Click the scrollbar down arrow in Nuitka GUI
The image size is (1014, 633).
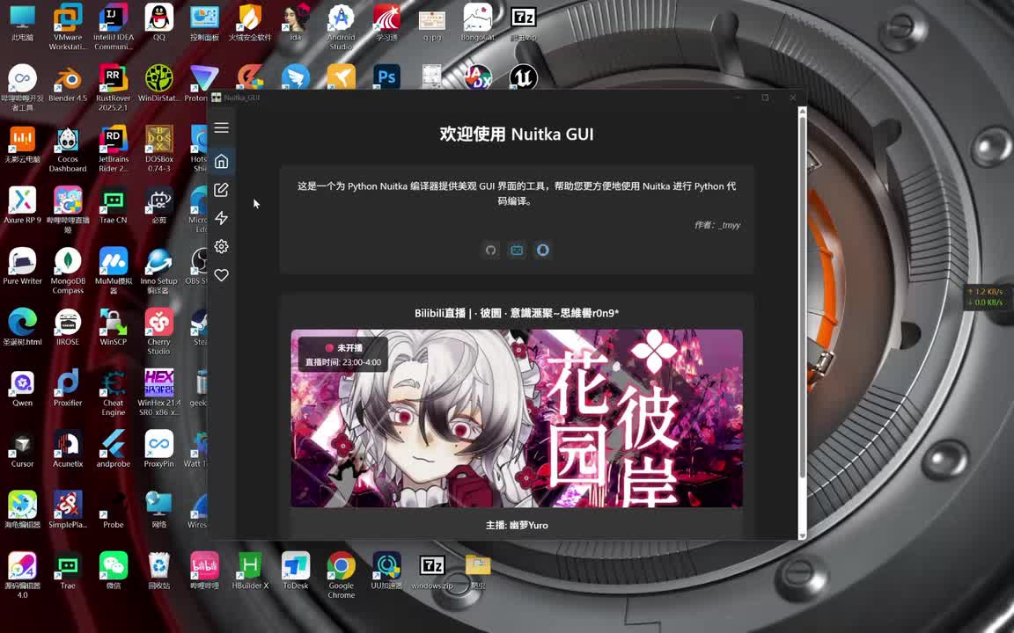click(803, 535)
